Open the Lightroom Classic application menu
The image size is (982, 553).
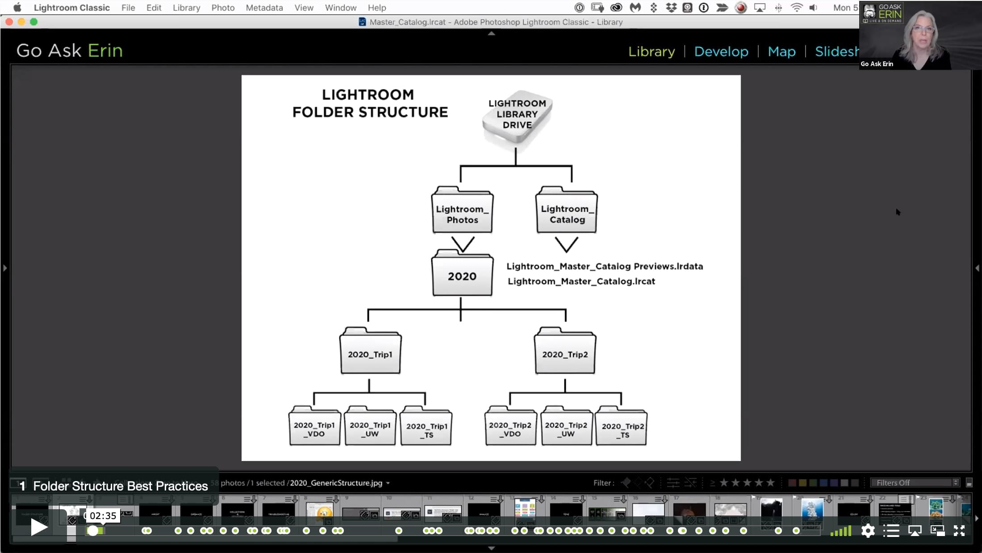71,8
